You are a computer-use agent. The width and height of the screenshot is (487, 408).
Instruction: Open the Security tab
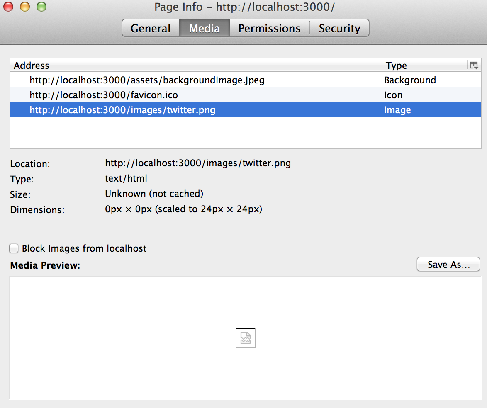(x=339, y=28)
